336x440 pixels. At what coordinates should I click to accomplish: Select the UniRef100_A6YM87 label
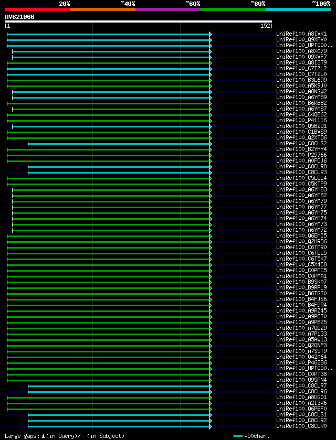click(x=302, y=109)
